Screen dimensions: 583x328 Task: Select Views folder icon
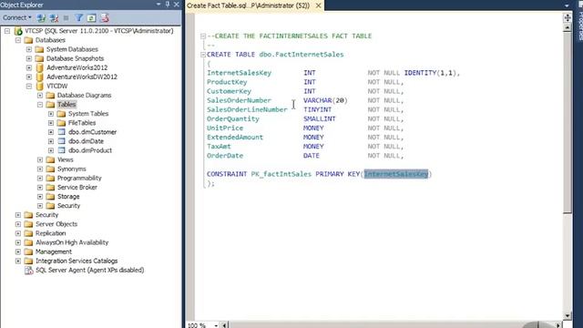[50, 159]
